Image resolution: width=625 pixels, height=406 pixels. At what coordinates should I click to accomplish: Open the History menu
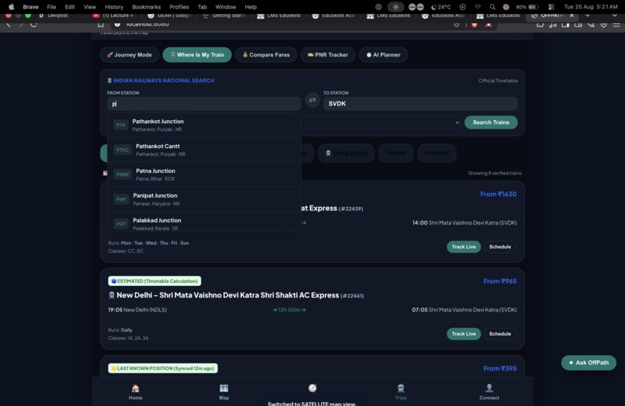[x=114, y=7]
